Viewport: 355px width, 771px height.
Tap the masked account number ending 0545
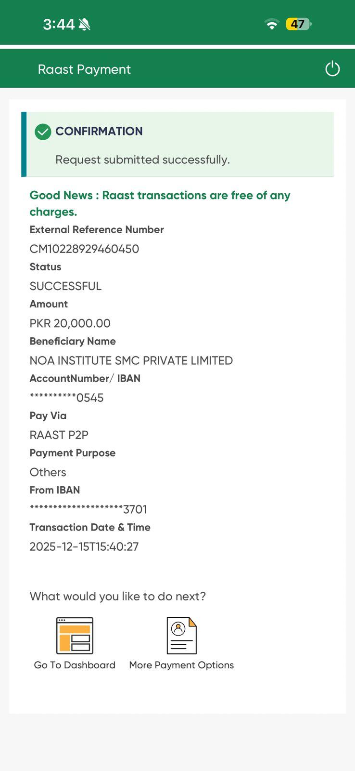click(66, 398)
